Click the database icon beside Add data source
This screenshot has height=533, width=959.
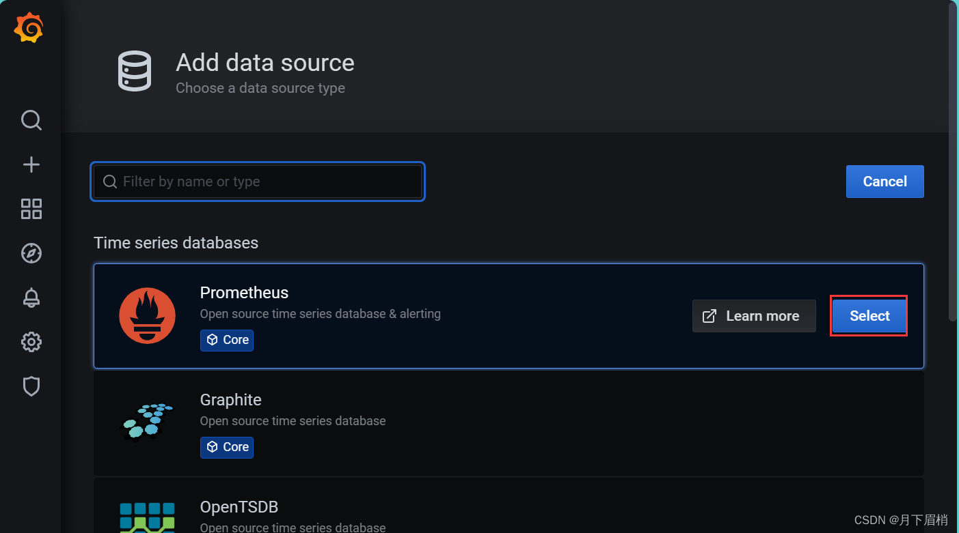pos(135,71)
